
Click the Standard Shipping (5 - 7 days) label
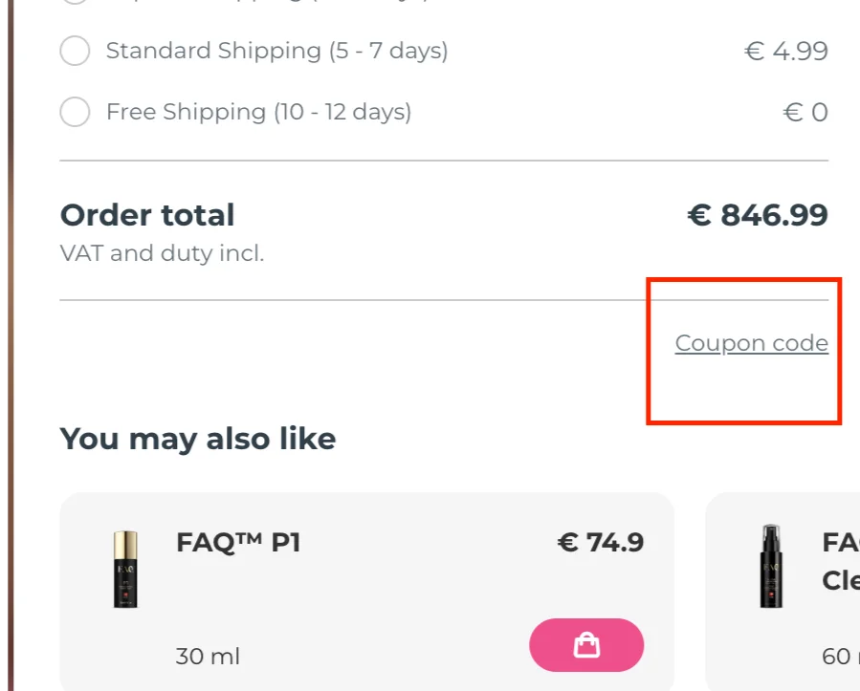point(277,51)
